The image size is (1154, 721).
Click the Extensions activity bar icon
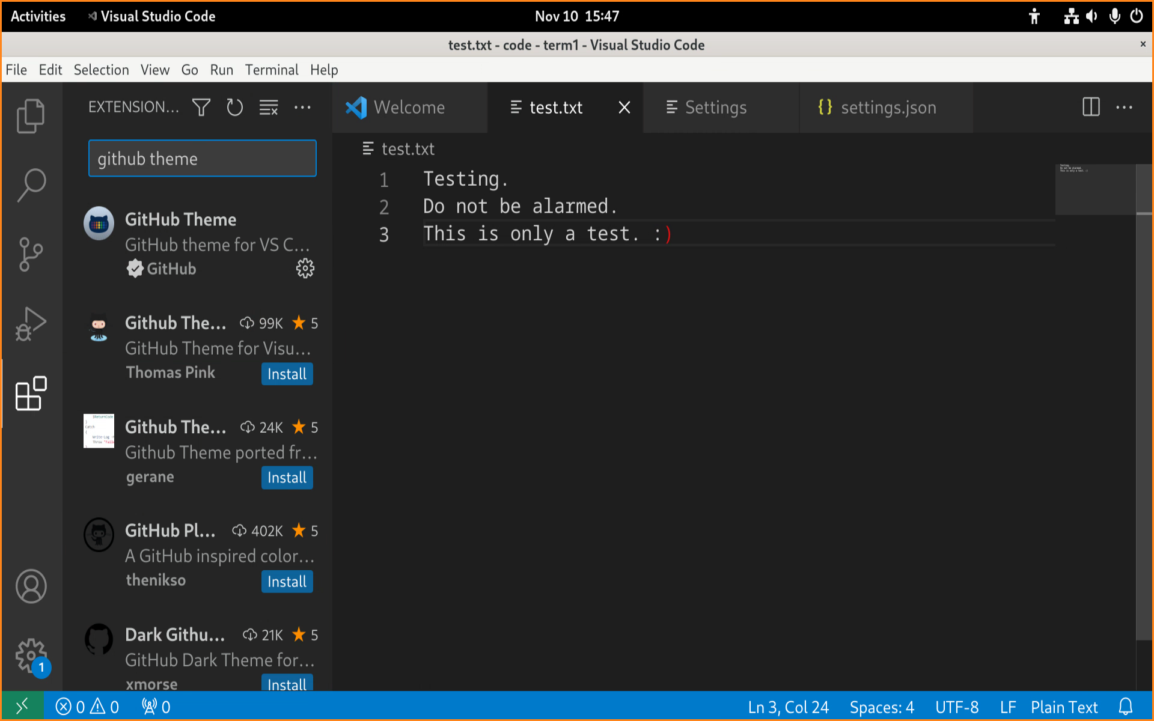point(31,394)
